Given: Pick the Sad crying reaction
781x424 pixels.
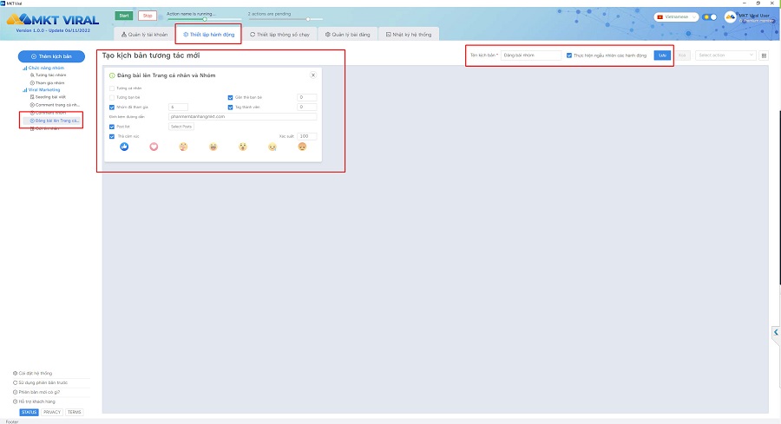Looking at the screenshot, I should [272, 147].
